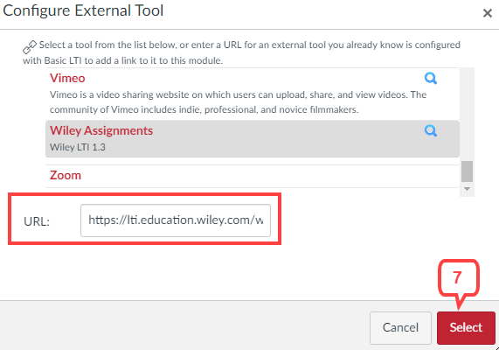499x350 pixels.
Task: Select the Wiley Assignments tool title
Action: [x=101, y=130]
